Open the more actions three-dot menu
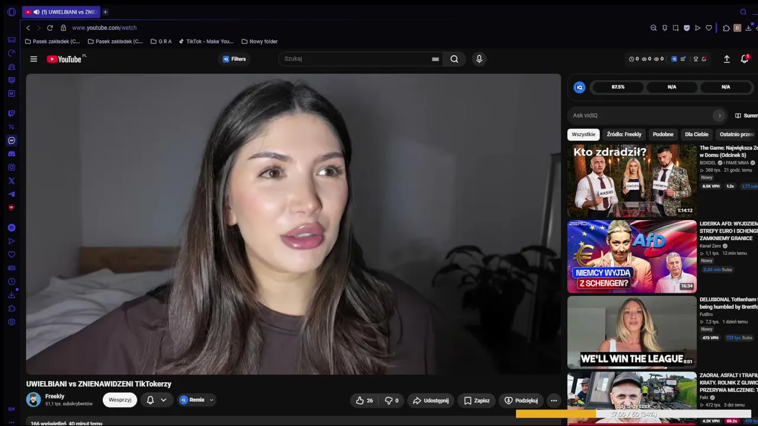The image size is (758, 426). pyautogui.click(x=554, y=401)
